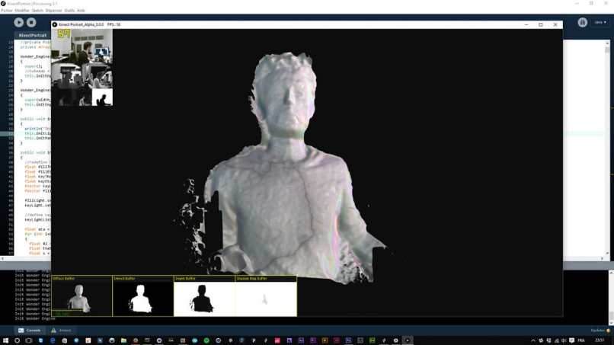Click the Updates notification link

click(600, 330)
